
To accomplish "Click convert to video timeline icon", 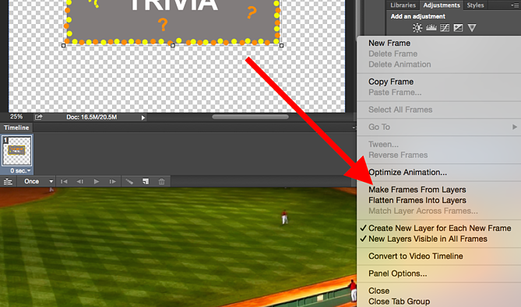I will (8, 182).
